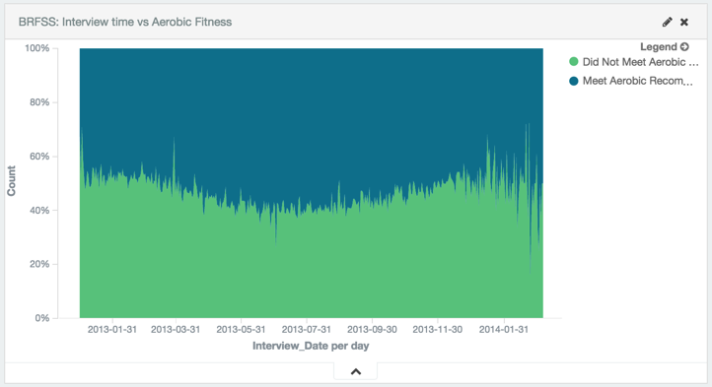Click the pencil edit icon
Viewport: 712px width, 387px height.
[x=667, y=22]
